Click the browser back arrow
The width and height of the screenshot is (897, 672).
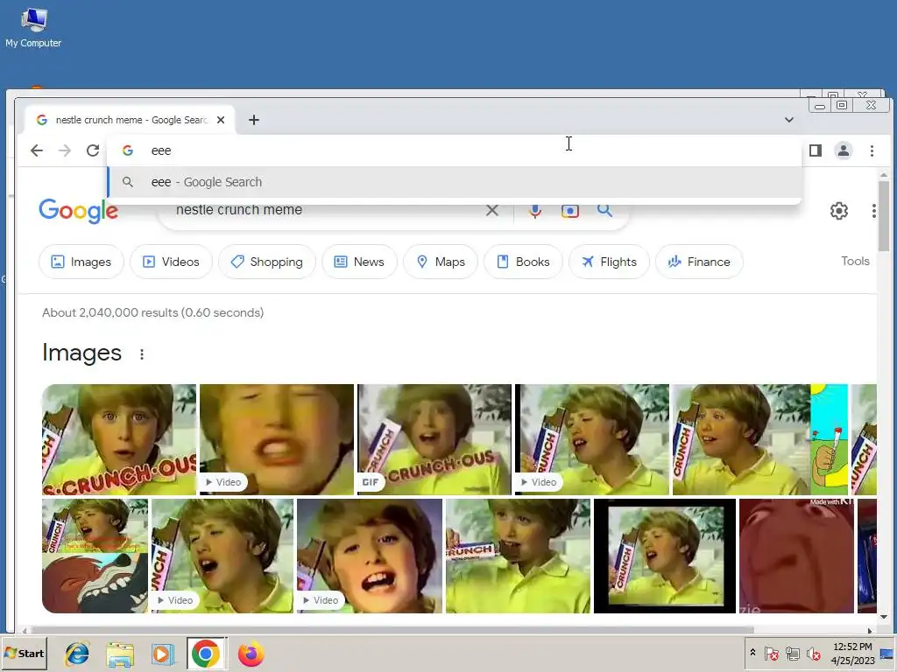[37, 150]
